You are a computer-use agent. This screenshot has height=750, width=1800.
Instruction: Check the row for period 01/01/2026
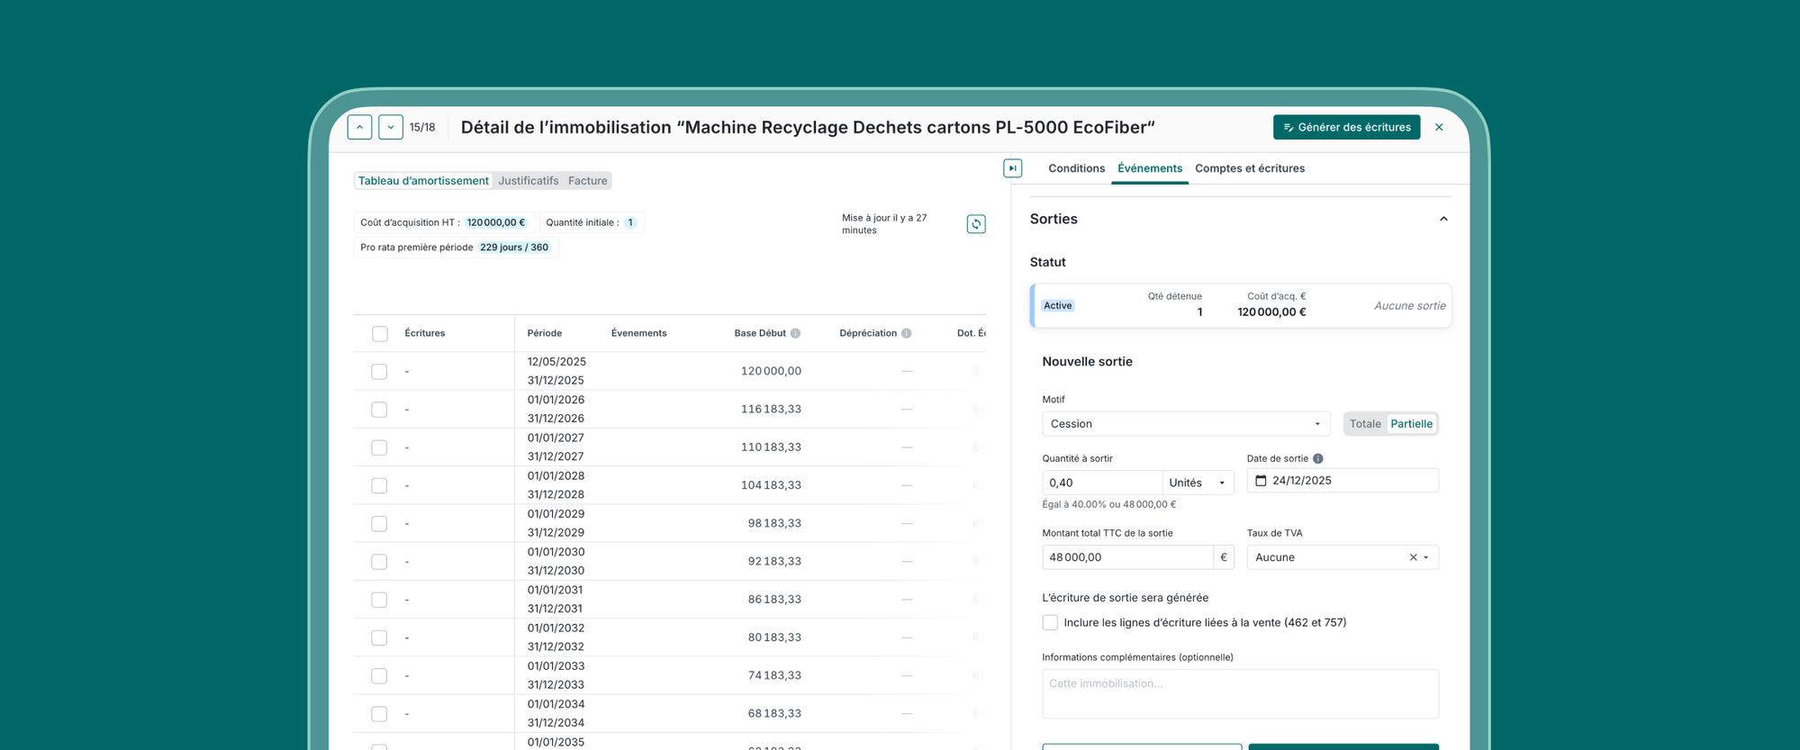tap(379, 410)
